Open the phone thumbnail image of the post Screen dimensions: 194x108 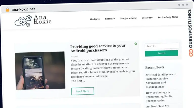click(40, 70)
